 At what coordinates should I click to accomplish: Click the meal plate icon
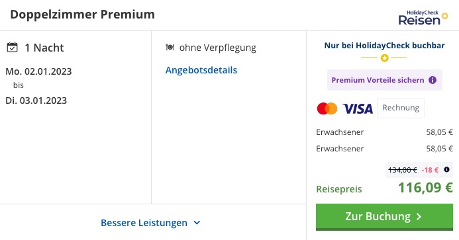click(170, 47)
